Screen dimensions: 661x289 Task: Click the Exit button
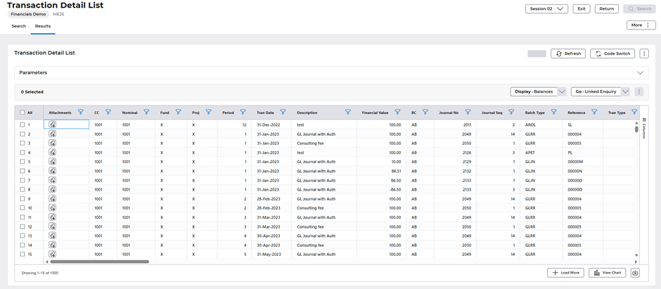coord(582,8)
